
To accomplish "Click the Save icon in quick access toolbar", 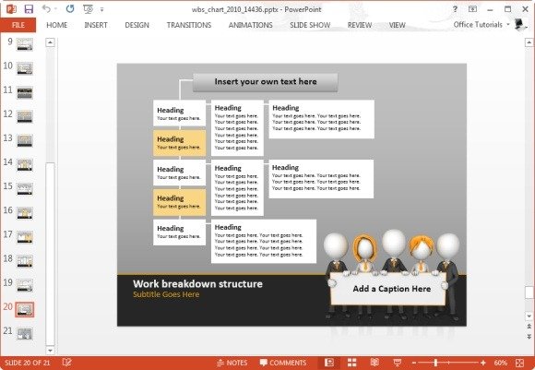I will [x=29, y=9].
